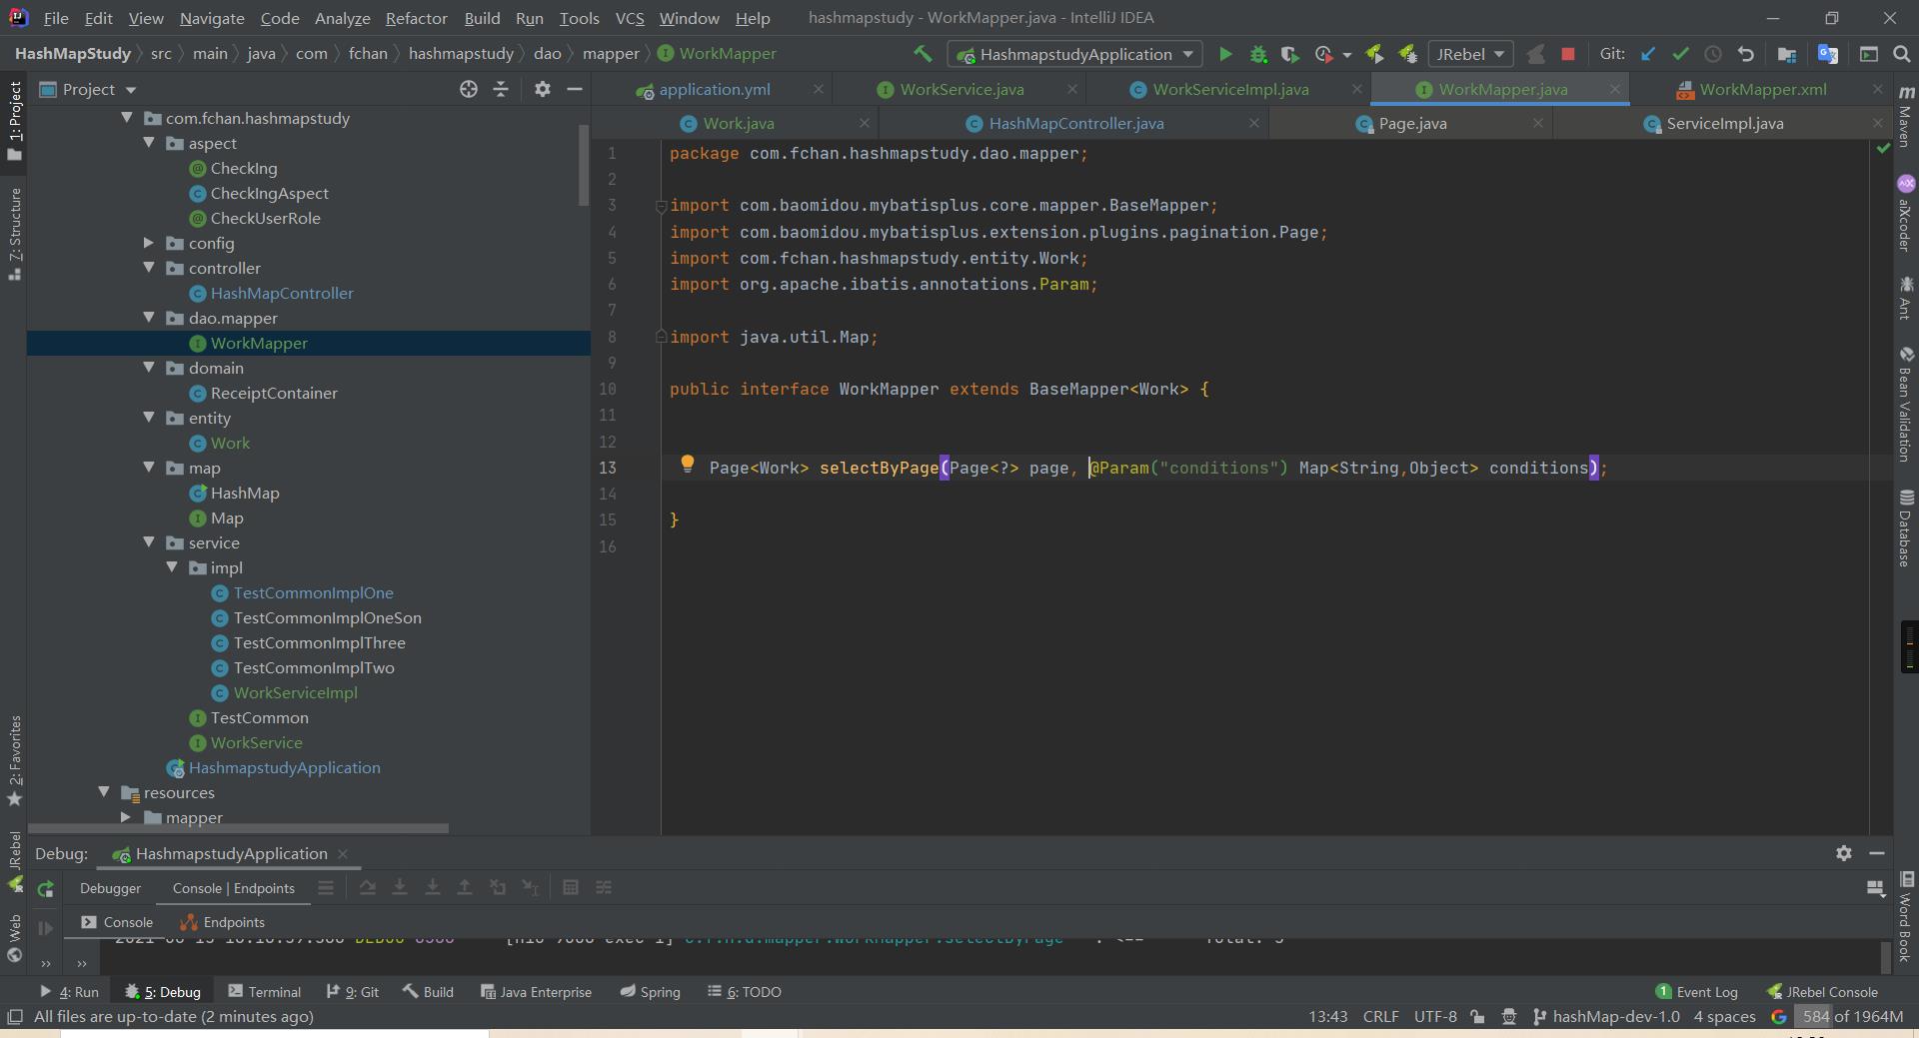Toggle the Database tool window button
This screenshot has height=1038, width=1919.
tap(1906, 527)
